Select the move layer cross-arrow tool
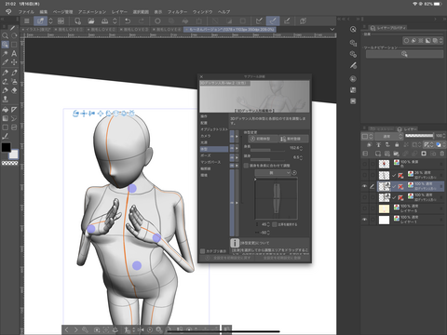 pyautogui.click(x=14, y=62)
